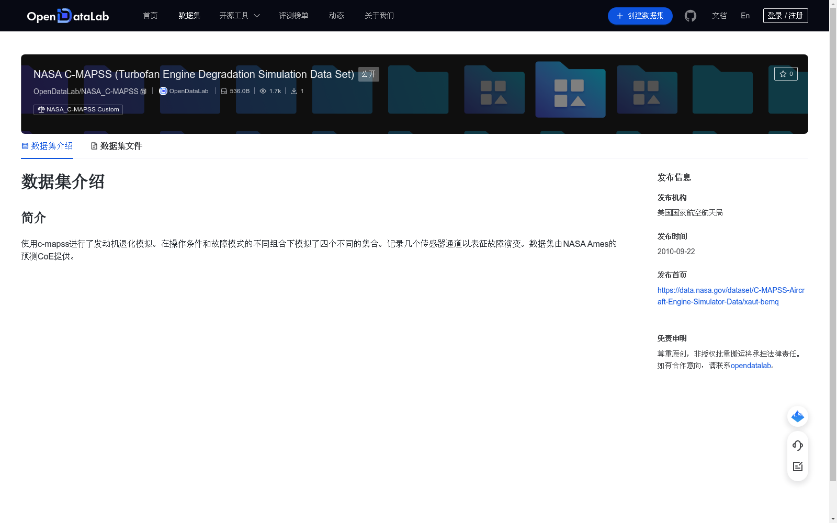Click the download count icon
The image size is (837, 523).
click(294, 91)
